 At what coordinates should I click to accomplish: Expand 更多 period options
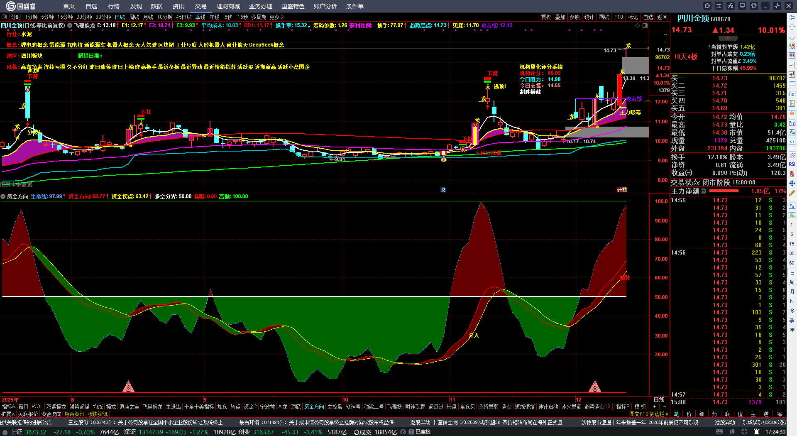pyautogui.click(x=276, y=17)
